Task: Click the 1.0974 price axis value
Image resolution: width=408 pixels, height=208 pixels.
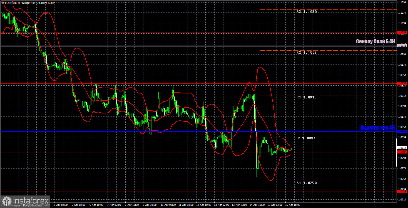Action: pyautogui.click(x=402, y=65)
